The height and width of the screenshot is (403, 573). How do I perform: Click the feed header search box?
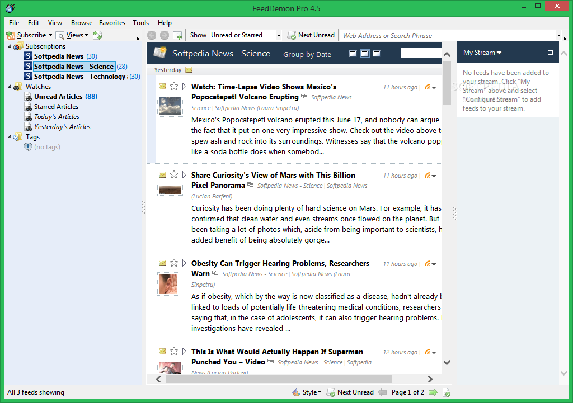tap(421, 53)
